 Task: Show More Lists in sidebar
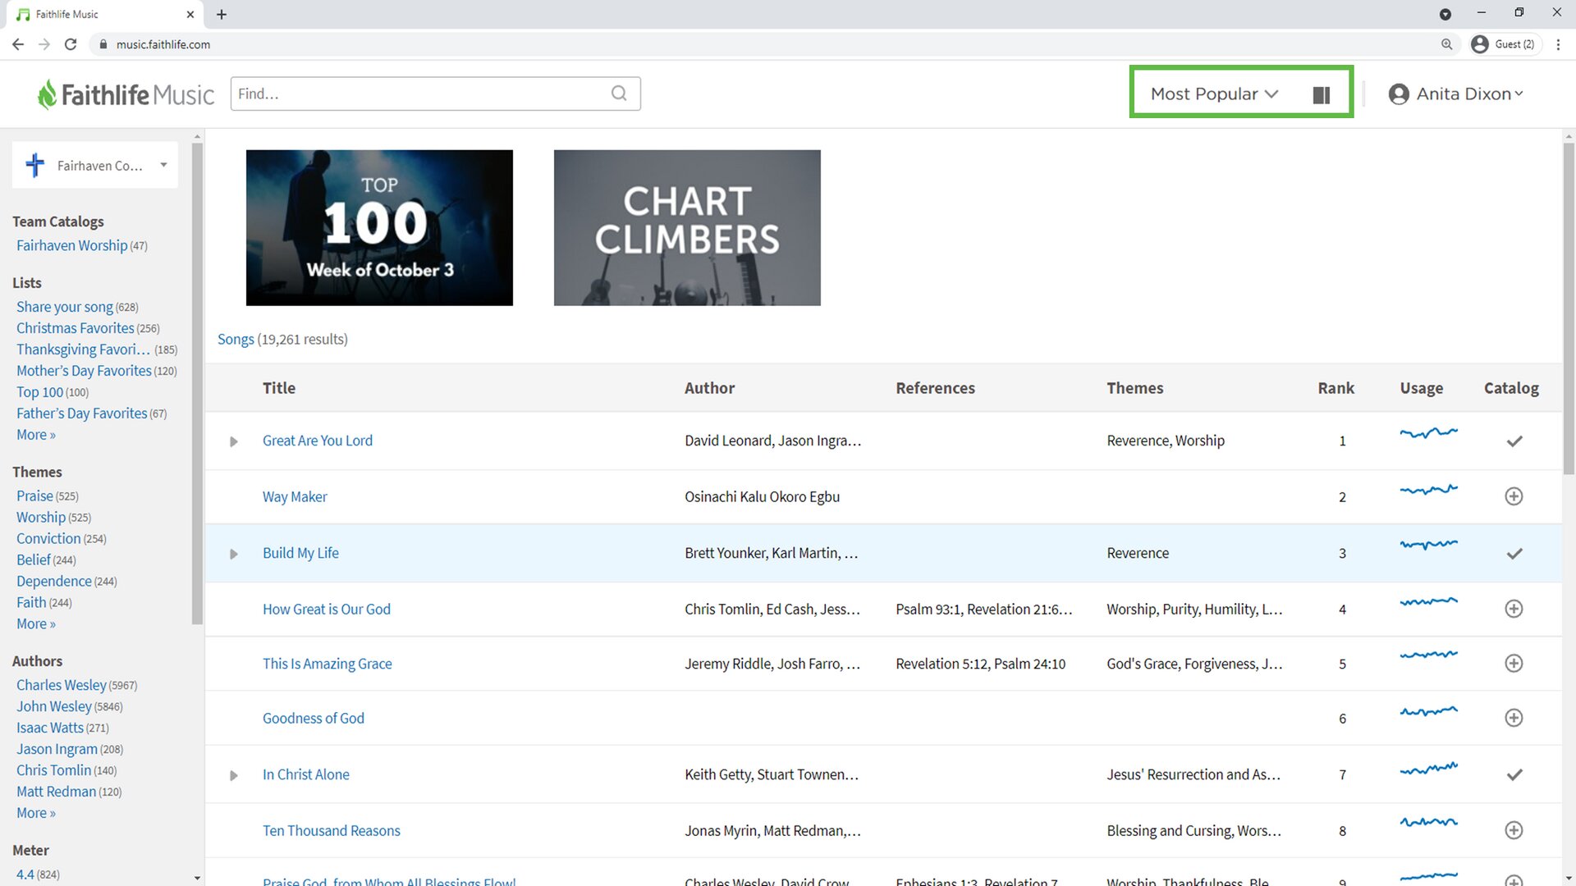(36, 435)
